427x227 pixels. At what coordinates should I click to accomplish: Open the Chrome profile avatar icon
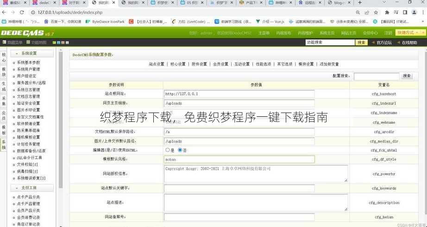coord(414,13)
